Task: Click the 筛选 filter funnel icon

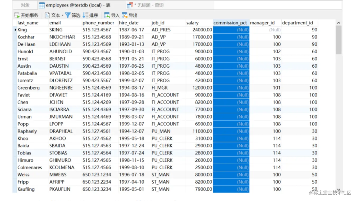Action: (x=68, y=15)
